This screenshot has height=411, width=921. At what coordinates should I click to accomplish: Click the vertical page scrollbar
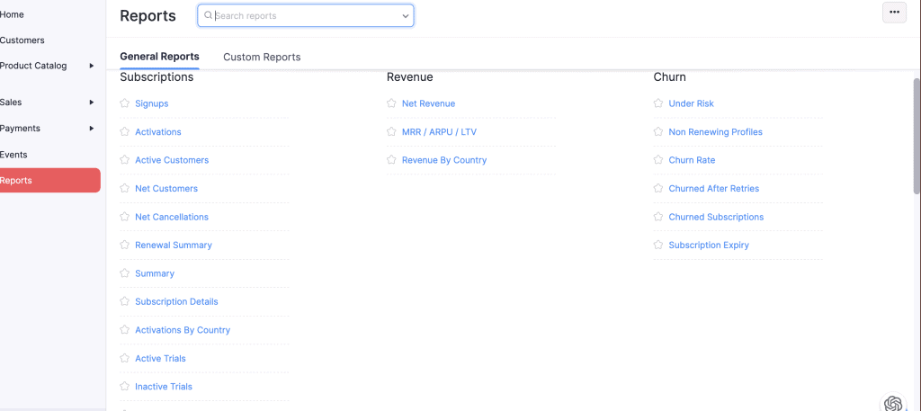coord(917,135)
